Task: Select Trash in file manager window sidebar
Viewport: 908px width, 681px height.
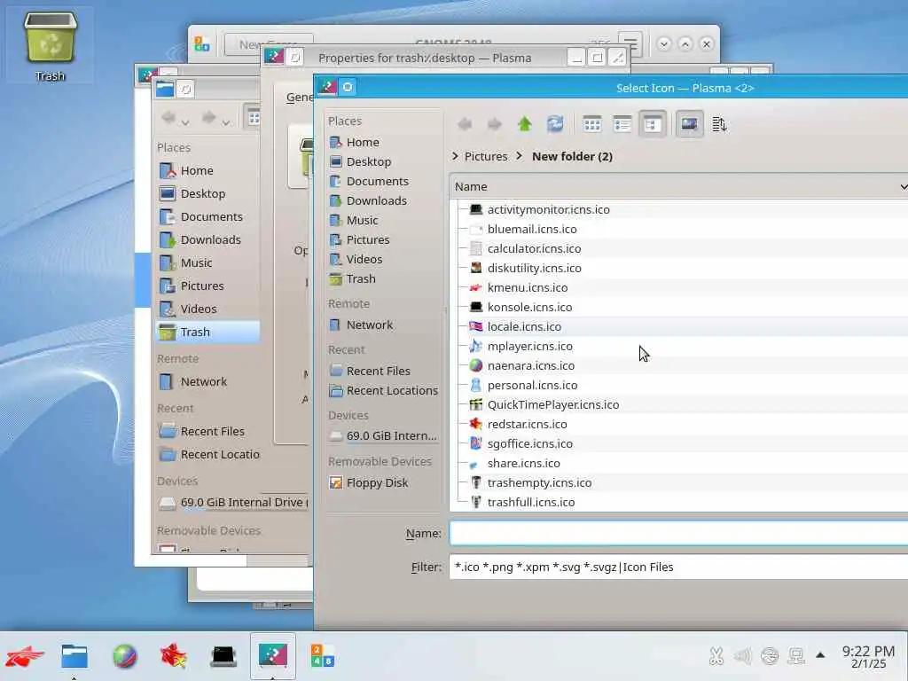Action: click(207, 332)
